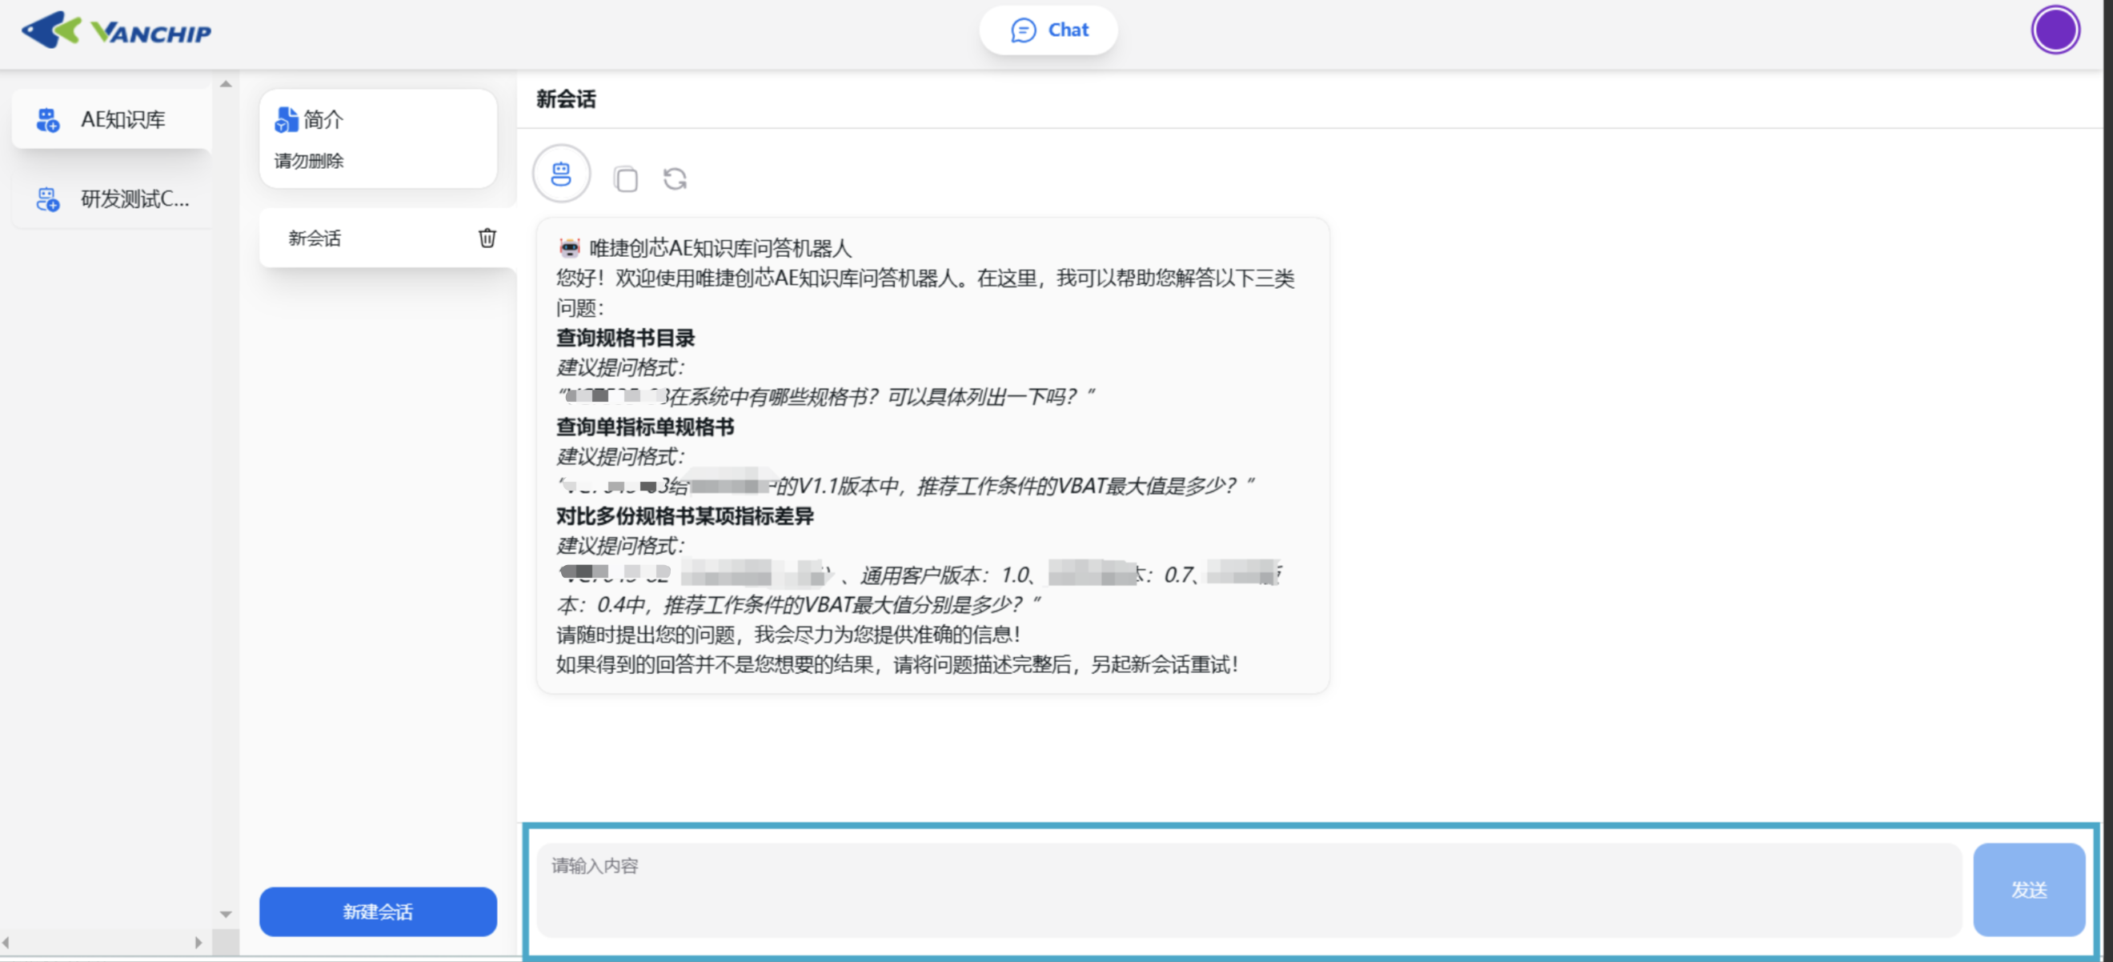
Task: Focus the 请输入内容 input box
Action: (1247, 889)
